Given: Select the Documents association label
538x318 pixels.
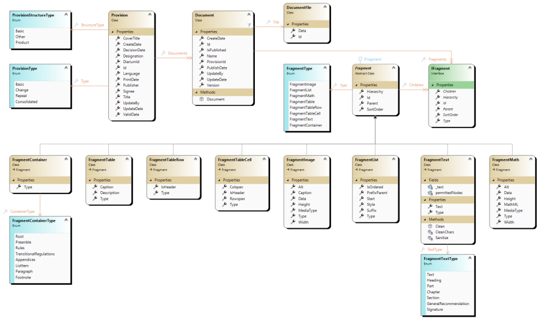Looking at the screenshot, I should click(178, 53).
